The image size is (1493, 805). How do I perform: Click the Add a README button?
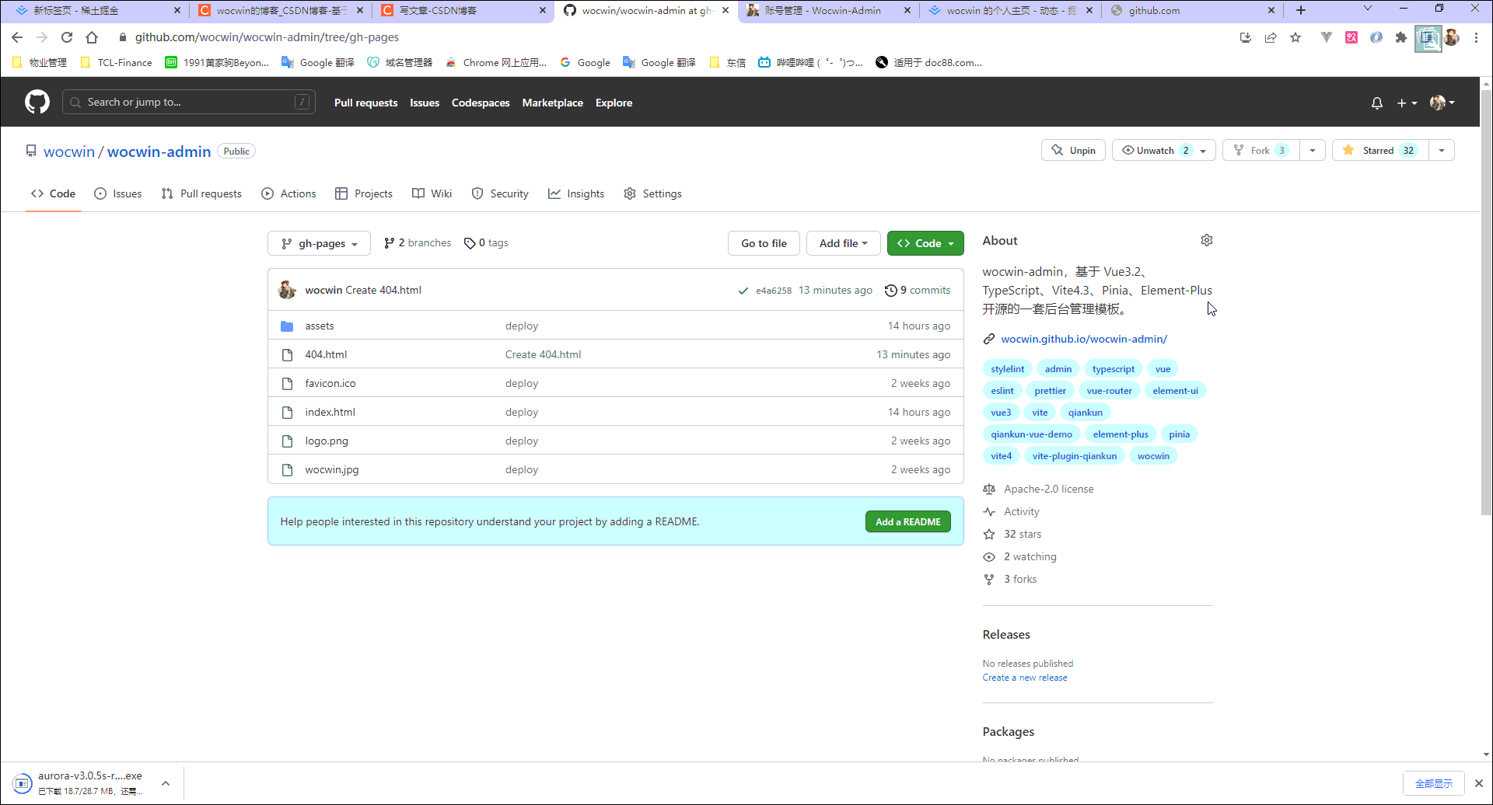tap(907, 521)
